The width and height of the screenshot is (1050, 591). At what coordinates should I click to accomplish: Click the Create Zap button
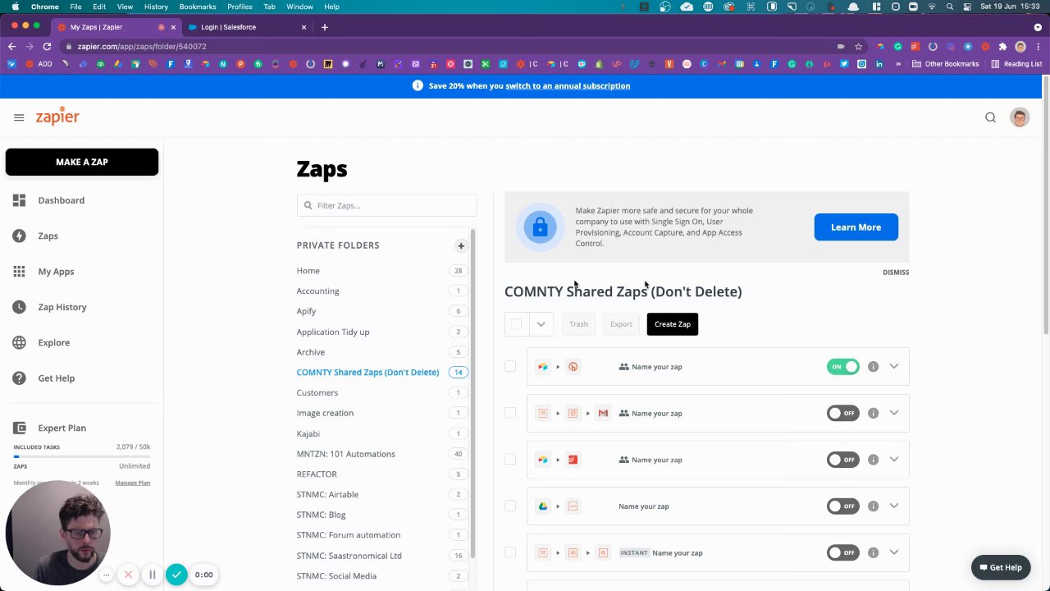672,324
